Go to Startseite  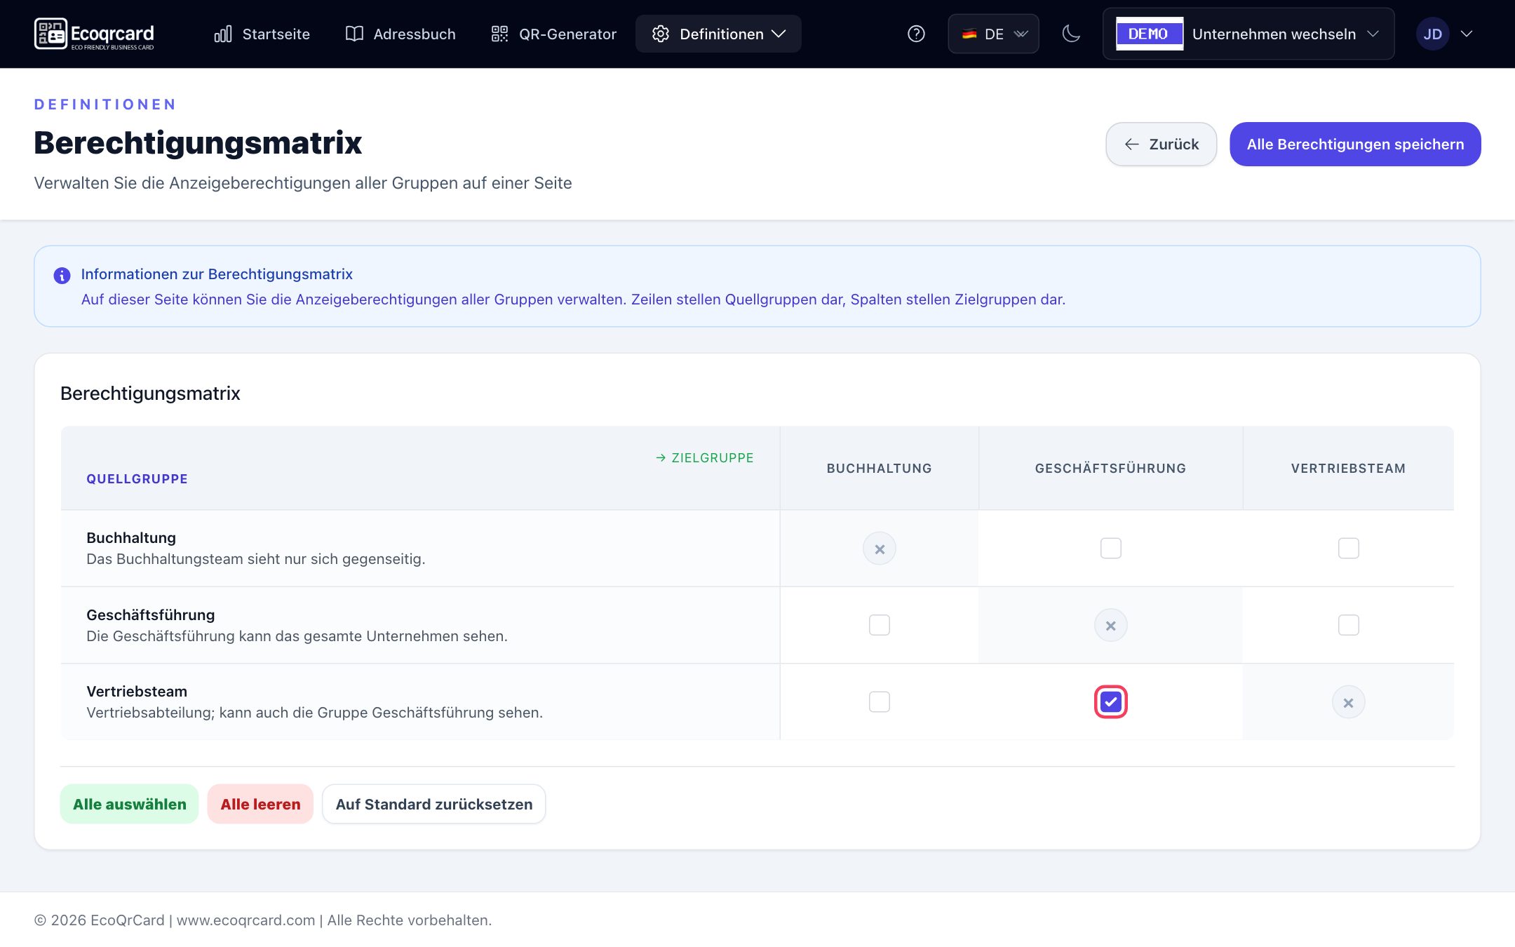[262, 34]
